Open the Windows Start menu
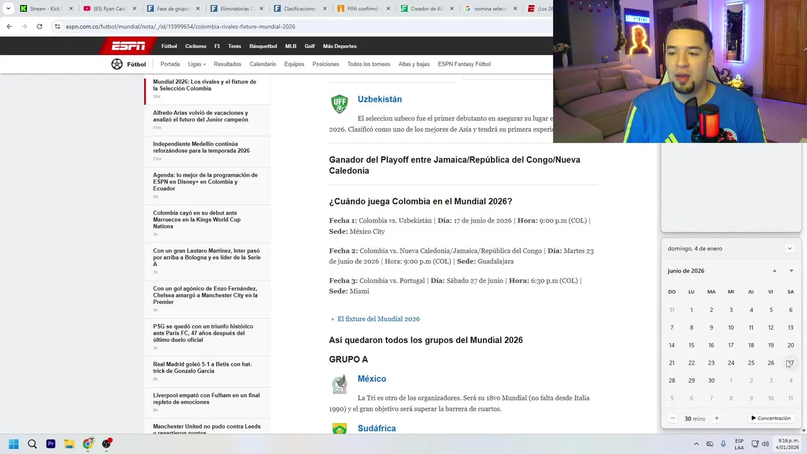Viewport: 807px width, 454px height. pyautogui.click(x=13, y=444)
